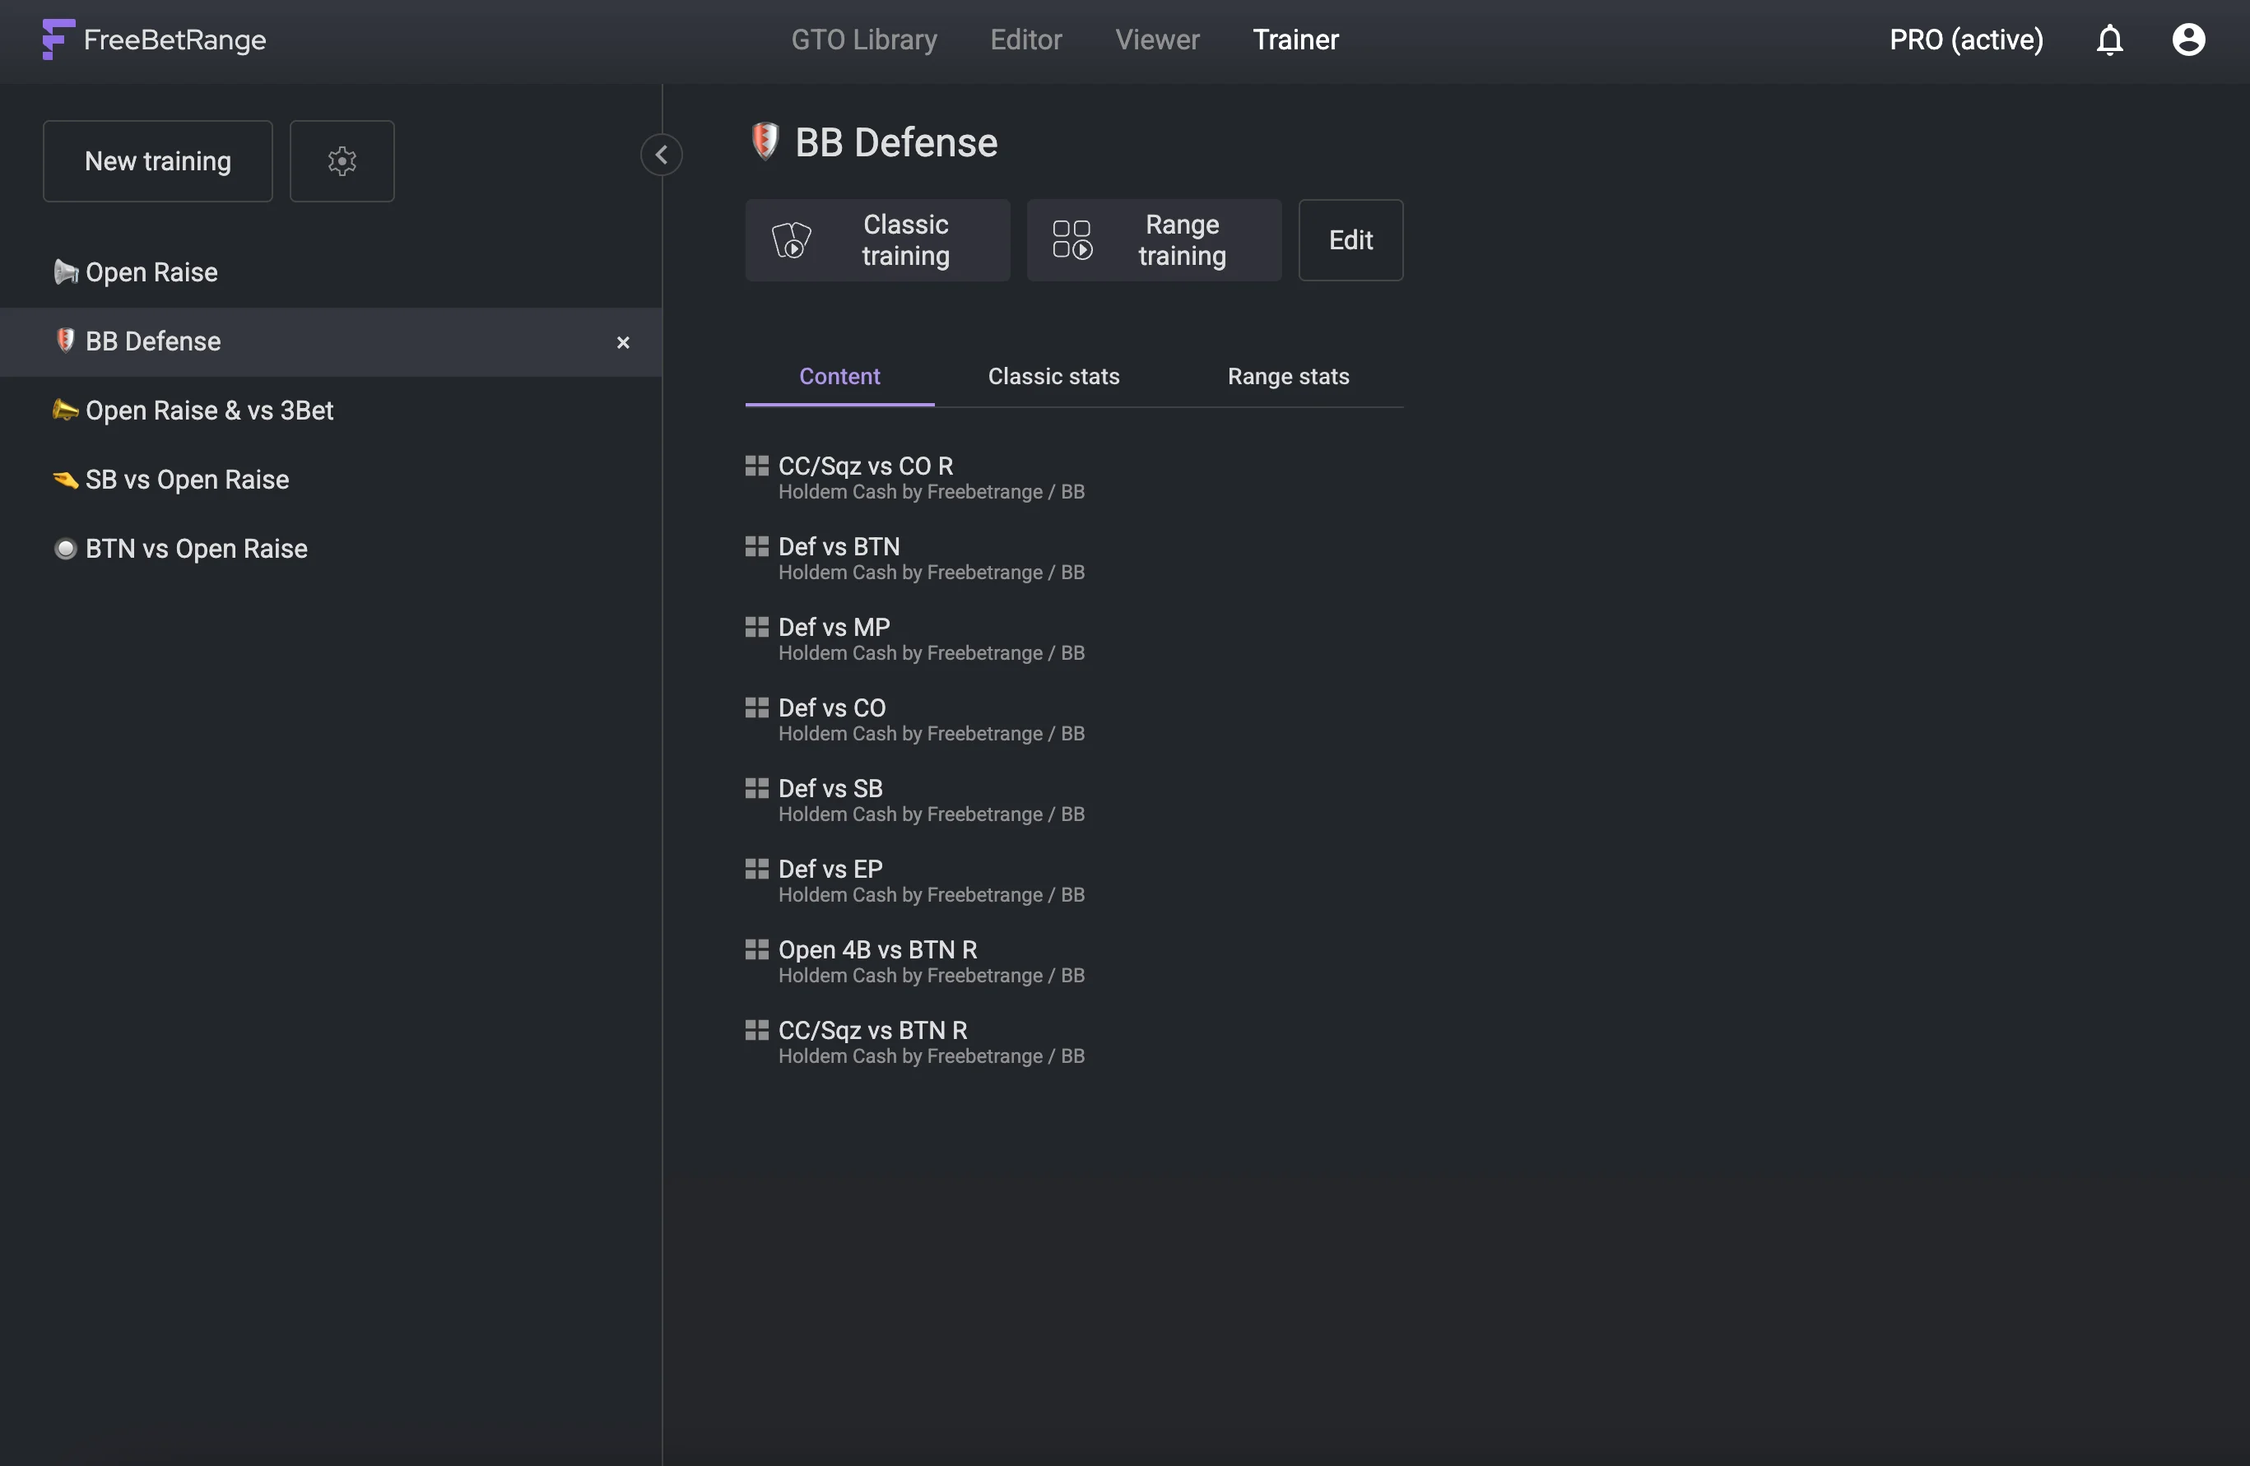Start Range training
The width and height of the screenshot is (2250, 1466).
pos(1153,240)
